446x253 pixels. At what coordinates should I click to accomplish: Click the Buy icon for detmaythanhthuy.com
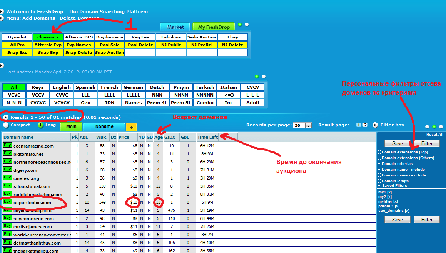click(x=7, y=242)
